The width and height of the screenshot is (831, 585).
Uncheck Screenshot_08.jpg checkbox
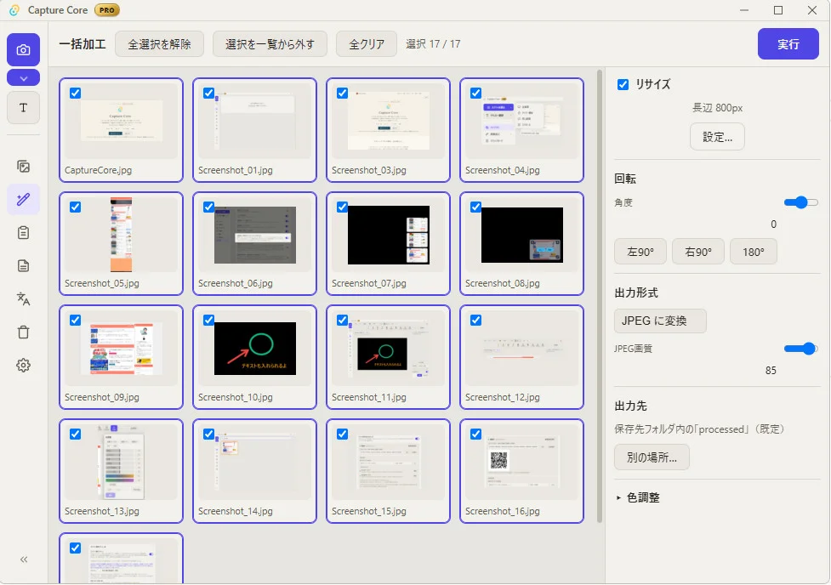click(x=476, y=207)
